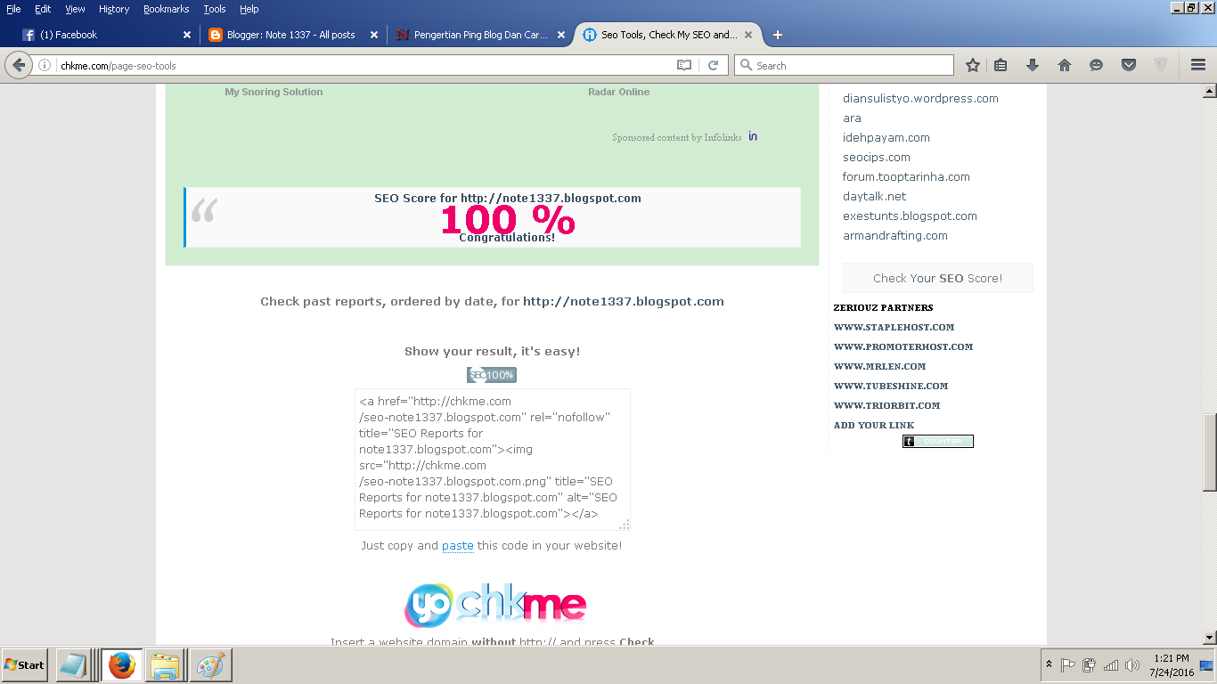
Task: Go back with the browser back arrow
Action: tap(19, 65)
